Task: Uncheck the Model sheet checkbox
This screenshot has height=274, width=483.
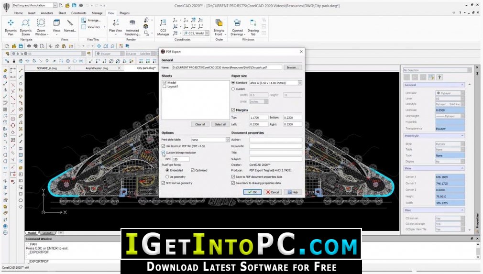Action: tap(165, 83)
